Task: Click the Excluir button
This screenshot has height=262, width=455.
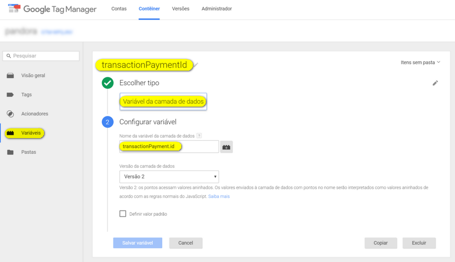Action: [x=419, y=243]
